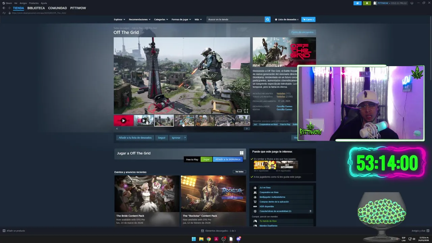This screenshot has height=243, width=432.
Task: Open Punto de encuentro community hub
Action: (x=302, y=32)
